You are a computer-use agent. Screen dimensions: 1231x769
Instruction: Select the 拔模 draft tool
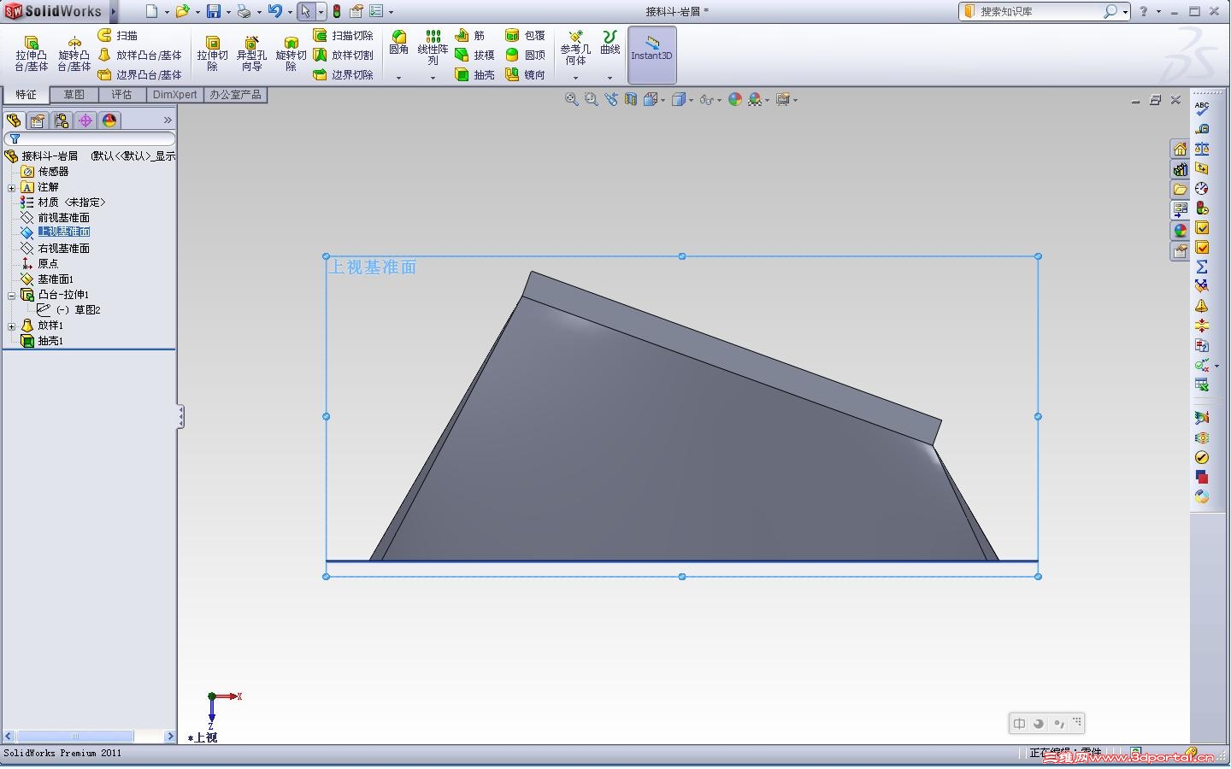(x=474, y=55)
